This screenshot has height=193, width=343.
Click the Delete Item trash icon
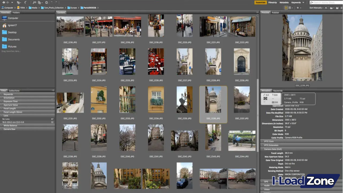[341, 8]
